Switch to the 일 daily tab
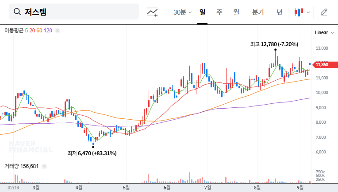The image size is (338, 192). pos(202,12)
